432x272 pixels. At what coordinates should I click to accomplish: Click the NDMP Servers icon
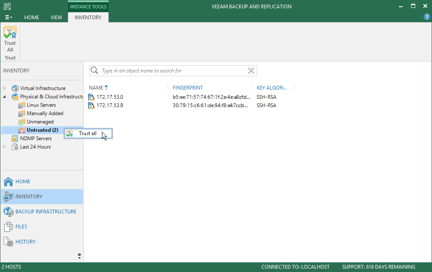coord(15,139)
